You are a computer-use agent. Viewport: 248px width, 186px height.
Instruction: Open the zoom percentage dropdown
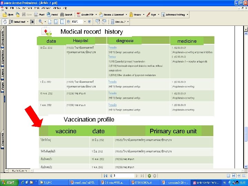[85, 22]
